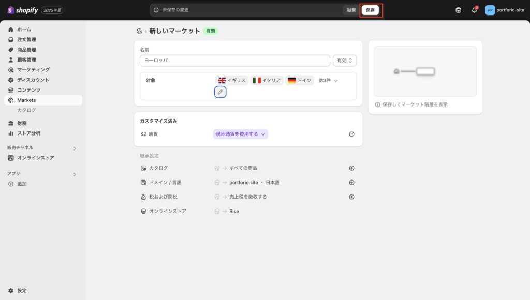Open the 現地通貨を使用する dropdown
The width and height of the screenshot is (530, 300).
coord(241,134)
